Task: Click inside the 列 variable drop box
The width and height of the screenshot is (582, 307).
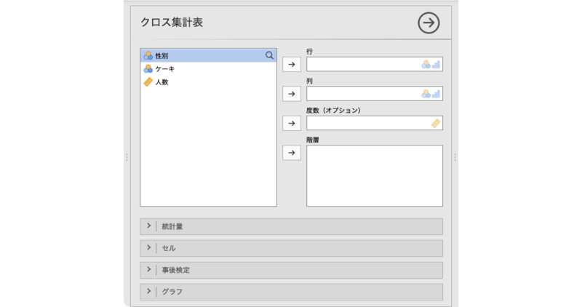Action: tap(362, 94)
